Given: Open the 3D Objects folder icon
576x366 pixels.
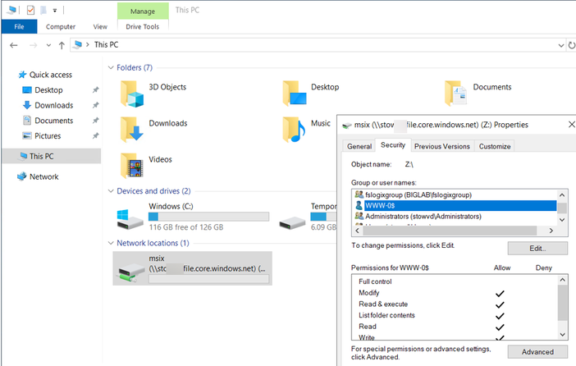Looking at the screenshot, I should click(x=132, y=94).
